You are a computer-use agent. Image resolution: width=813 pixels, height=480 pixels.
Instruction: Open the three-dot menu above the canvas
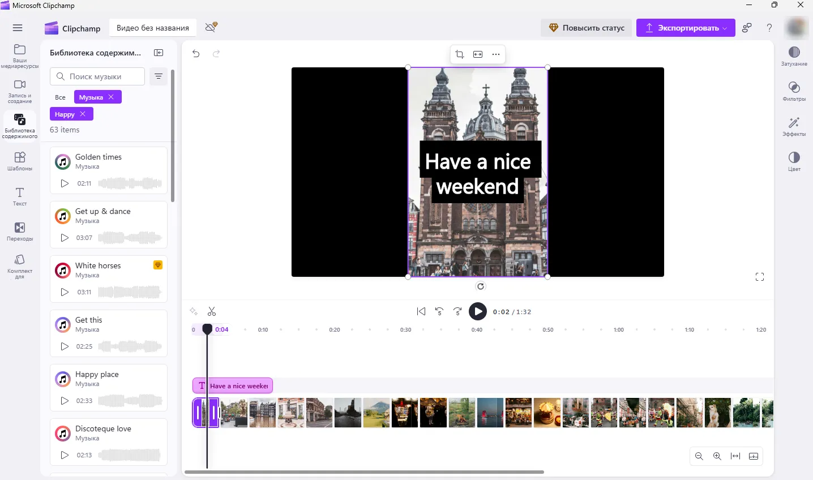pyautogui.click(x=496, y=54)
